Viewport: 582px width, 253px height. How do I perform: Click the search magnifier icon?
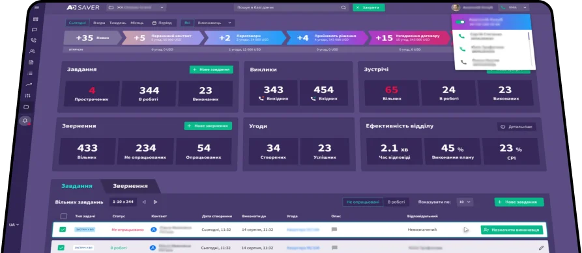[343, 7]
